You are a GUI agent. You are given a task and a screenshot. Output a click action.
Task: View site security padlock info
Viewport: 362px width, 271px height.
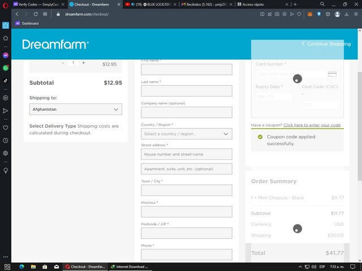coord(58,14)
